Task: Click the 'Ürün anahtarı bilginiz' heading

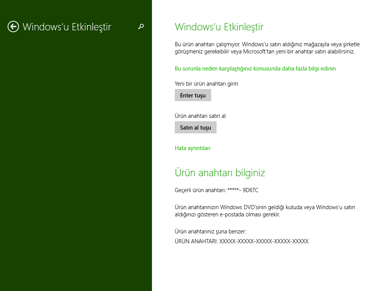Action: click(x=220, y=173)
